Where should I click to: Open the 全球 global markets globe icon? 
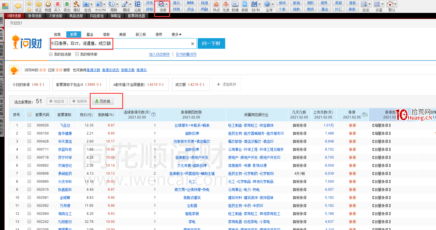point(267,4)
